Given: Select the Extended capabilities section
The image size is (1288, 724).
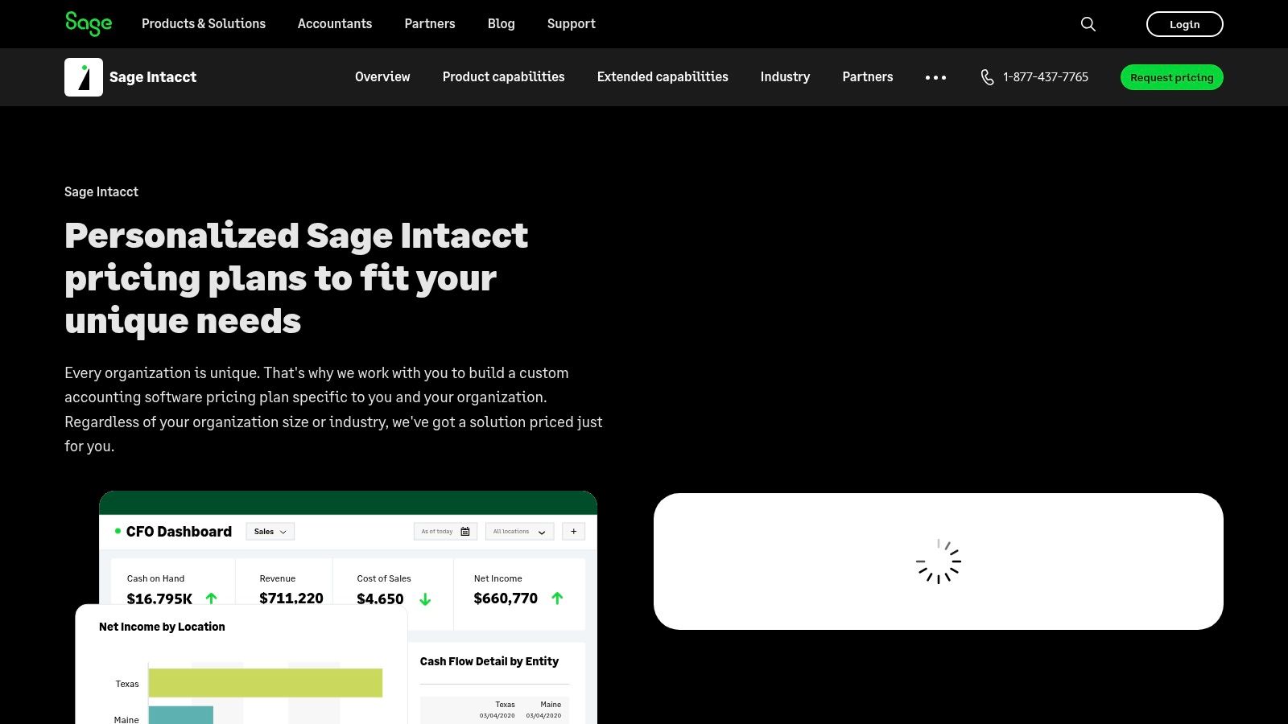Looking at the screenshot, I should (x=662, y=77).
